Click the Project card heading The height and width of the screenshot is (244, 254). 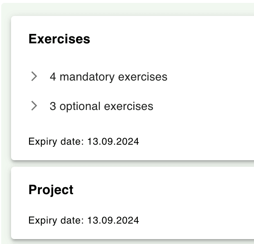click(51, 190)
